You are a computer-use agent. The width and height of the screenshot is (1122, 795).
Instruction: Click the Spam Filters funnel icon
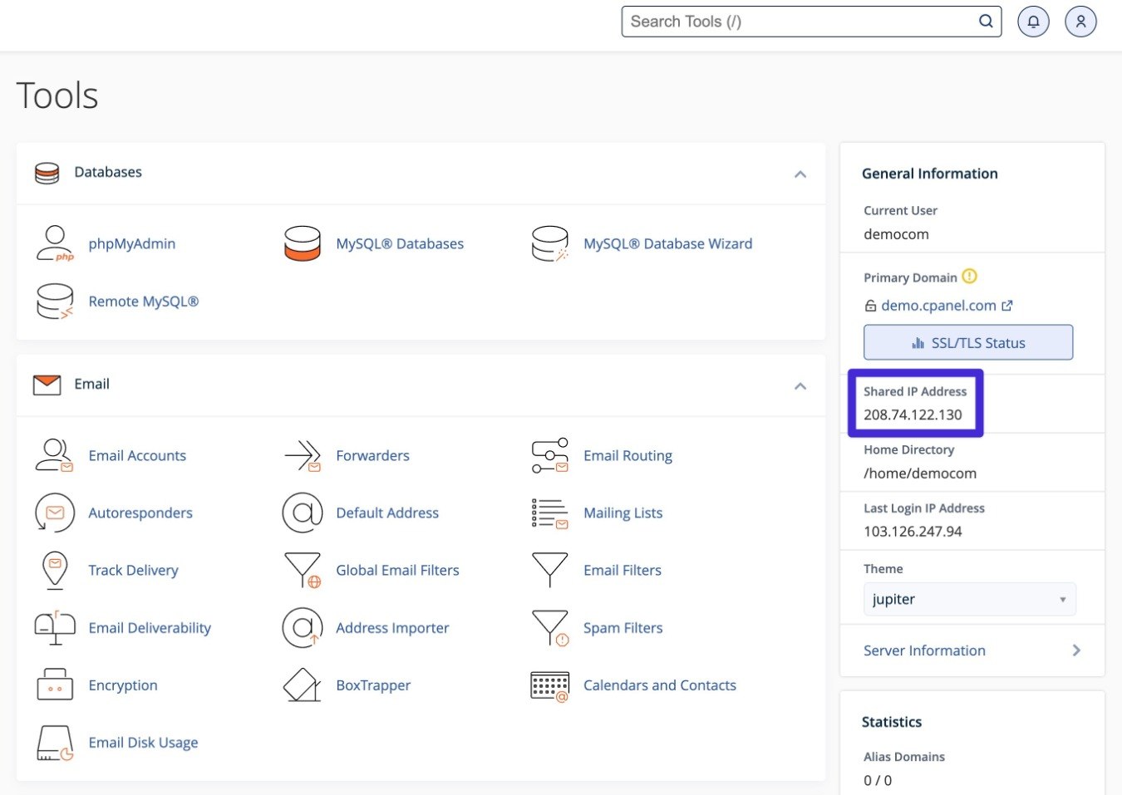549,628
